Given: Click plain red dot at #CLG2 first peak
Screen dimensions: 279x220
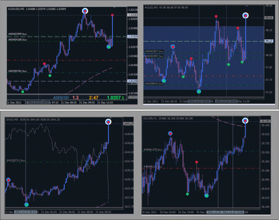Looking at the screenshot, I should tap(216, 17).
